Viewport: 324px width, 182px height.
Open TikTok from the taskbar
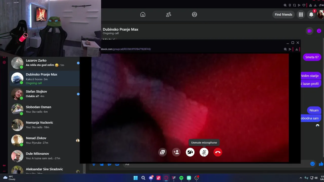pyautogui.click(x=158, y=178)
